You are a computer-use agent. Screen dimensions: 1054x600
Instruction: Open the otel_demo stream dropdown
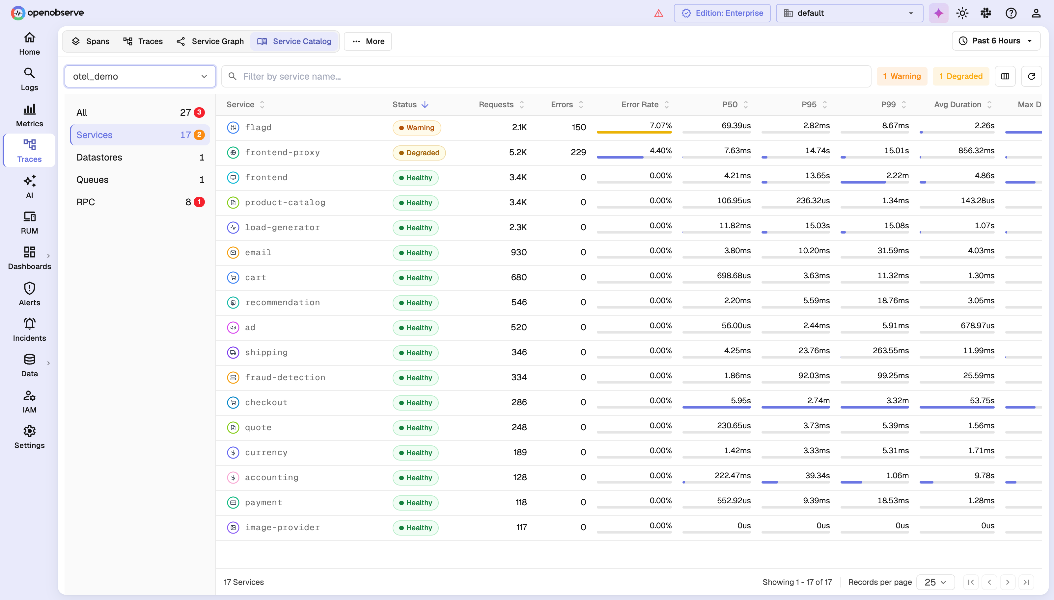tap(140, 76)
